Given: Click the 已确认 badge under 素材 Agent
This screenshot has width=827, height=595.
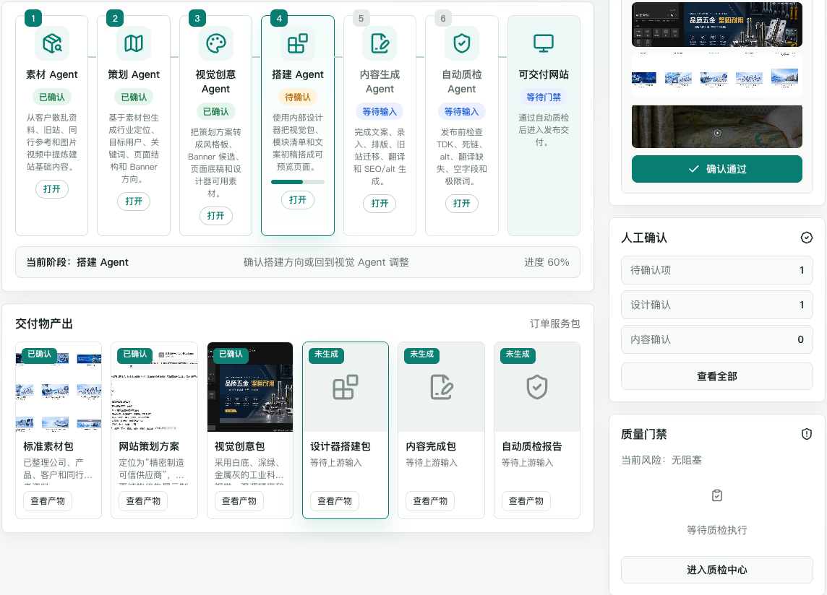Looking at the screenshot, I should [x=52, y=97].
